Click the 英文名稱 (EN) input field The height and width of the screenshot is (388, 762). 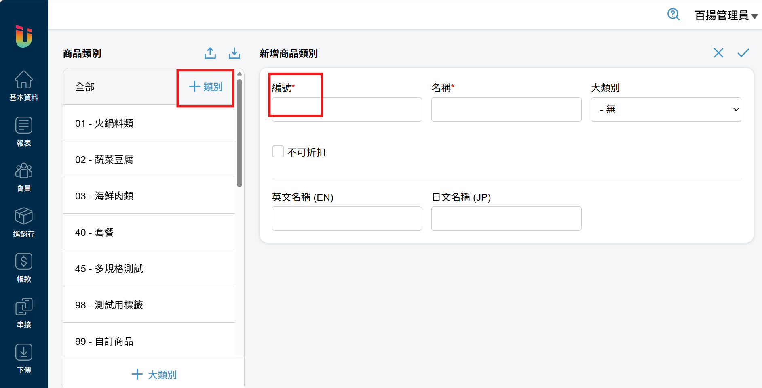pyautogui.click(x=347, y=218)
